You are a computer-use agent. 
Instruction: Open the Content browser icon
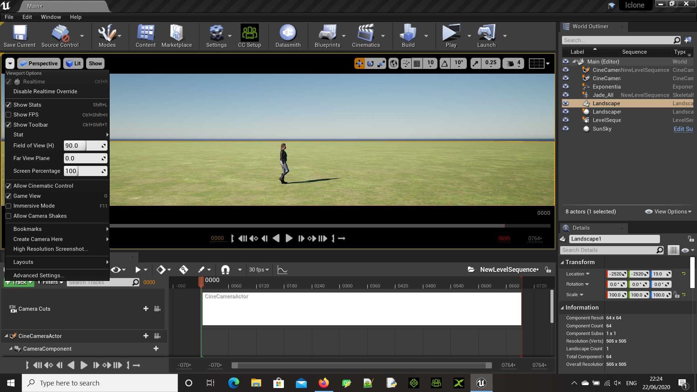pos(146,36)
